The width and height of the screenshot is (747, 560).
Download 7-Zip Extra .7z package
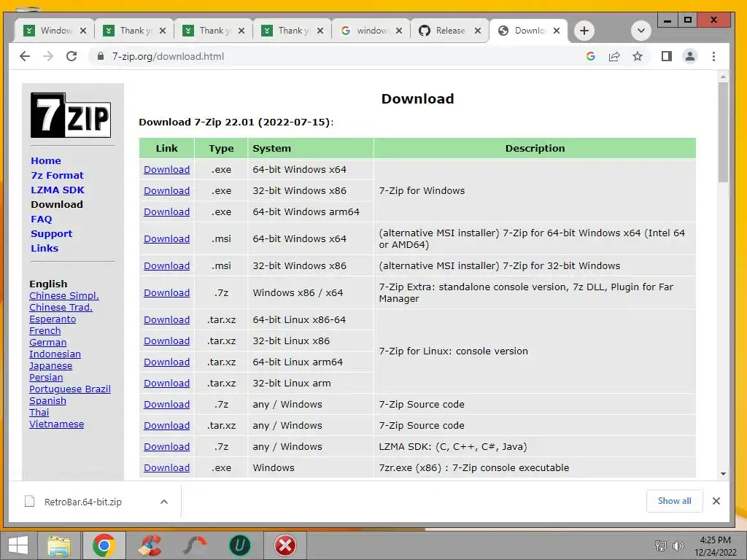click(x=167, y=293)
